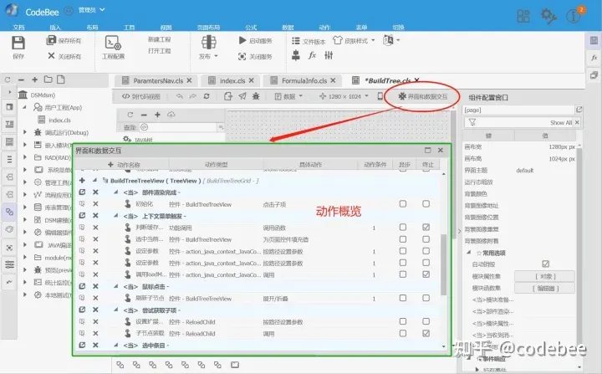The width and height of the screenshot is (602, 374).
Task: Click the filter funnel icon in properties panel
Action: coord(472,122)
